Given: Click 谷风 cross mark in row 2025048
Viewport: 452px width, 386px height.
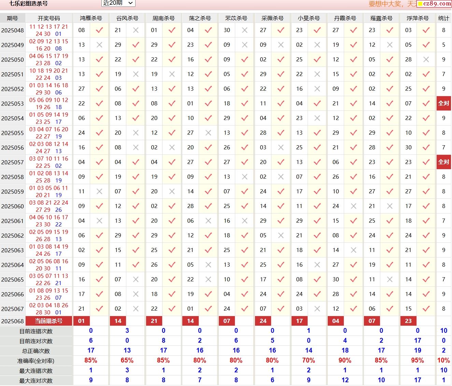Looking at the screenshot, I should coord(136,30).
